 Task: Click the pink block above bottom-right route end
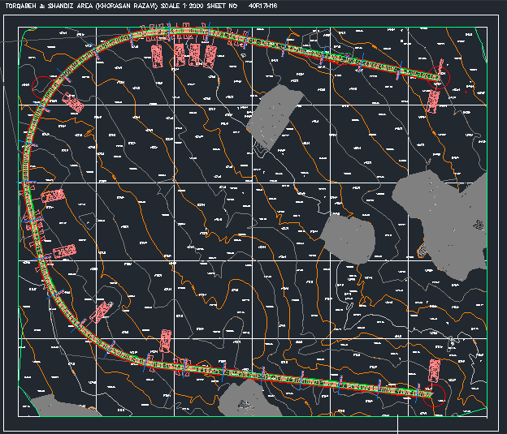434,371
